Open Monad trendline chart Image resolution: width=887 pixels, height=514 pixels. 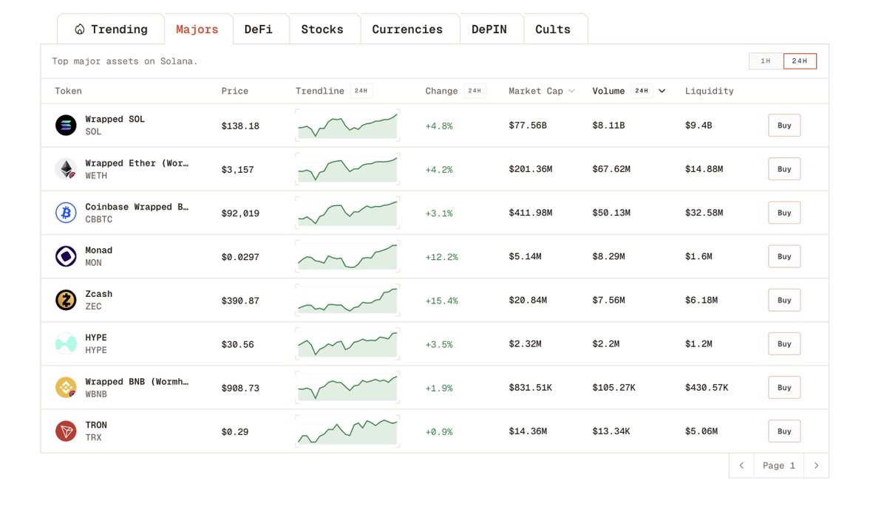pos(347,256)
